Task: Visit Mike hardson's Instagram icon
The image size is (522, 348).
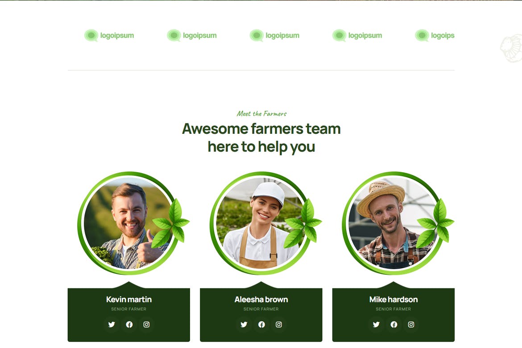Action: [411, 324]
